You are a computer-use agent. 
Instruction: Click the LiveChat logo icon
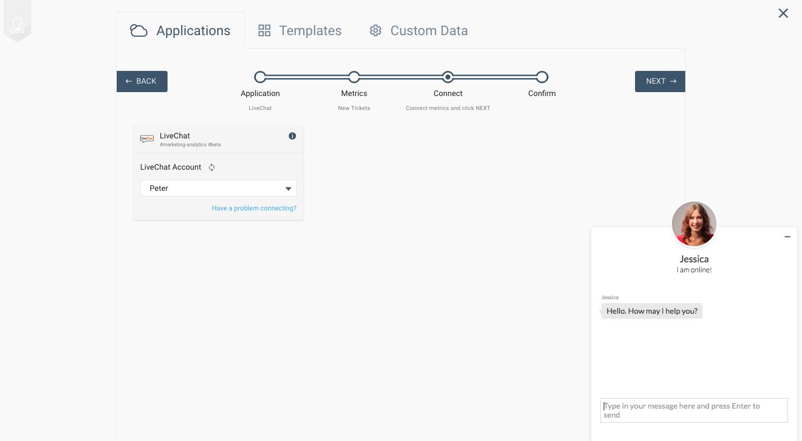(147, 138)
